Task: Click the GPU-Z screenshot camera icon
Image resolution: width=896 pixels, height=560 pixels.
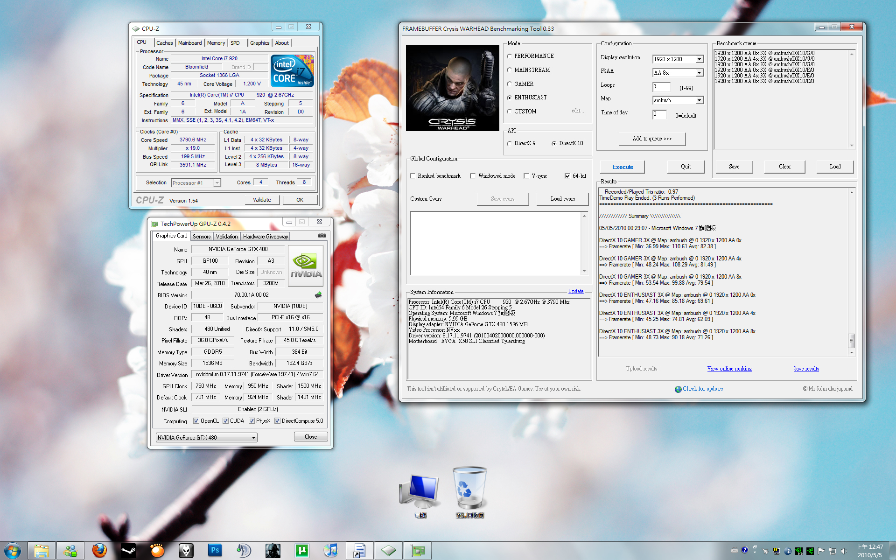Action: [x=322, y=236]
